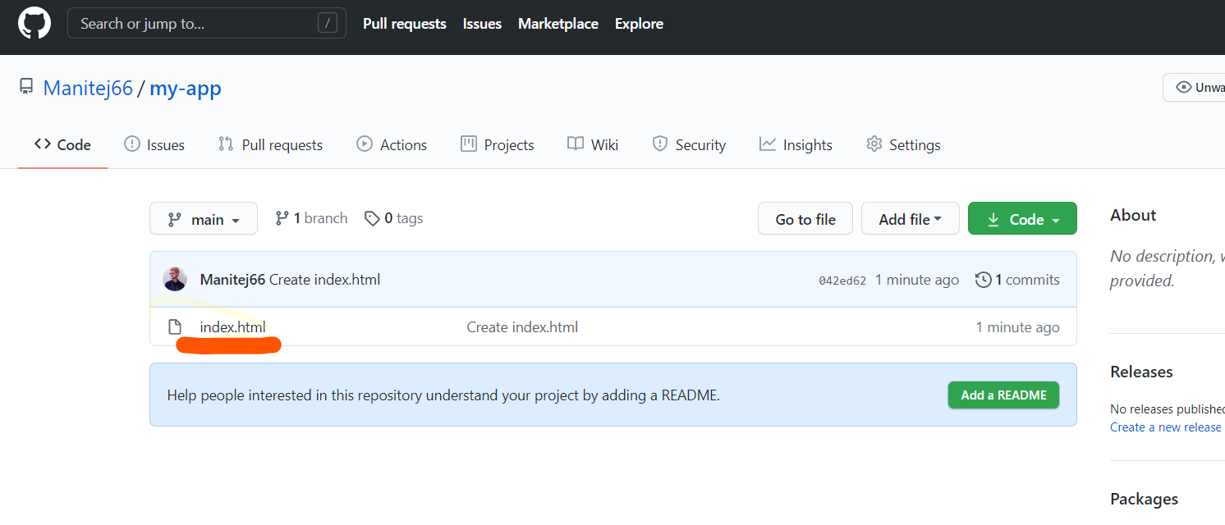
Task: Click the branch icon next to 1 branch
Action: coord(282,218)
